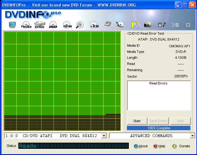Click the Save Errors button
Screen dimensions: 197x155
[x=158, y=121]
